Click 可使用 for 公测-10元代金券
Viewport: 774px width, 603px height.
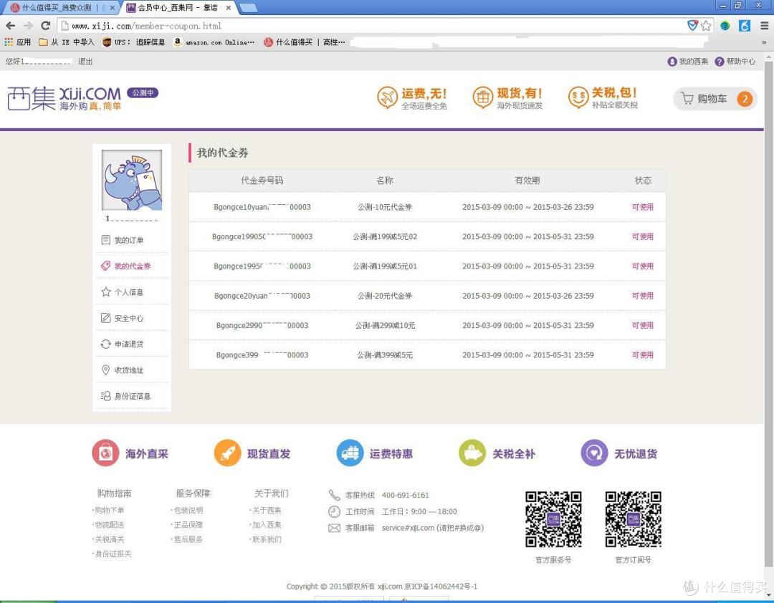(x=643, y=207)
